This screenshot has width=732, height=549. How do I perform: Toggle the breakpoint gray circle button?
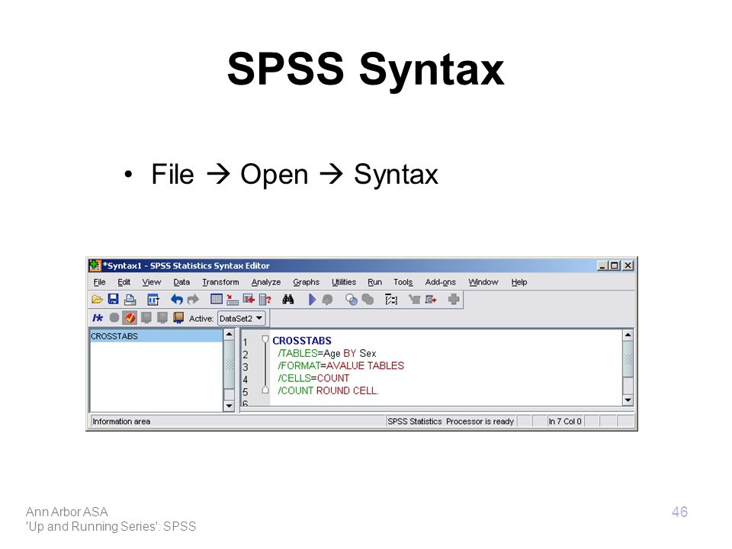114,318
